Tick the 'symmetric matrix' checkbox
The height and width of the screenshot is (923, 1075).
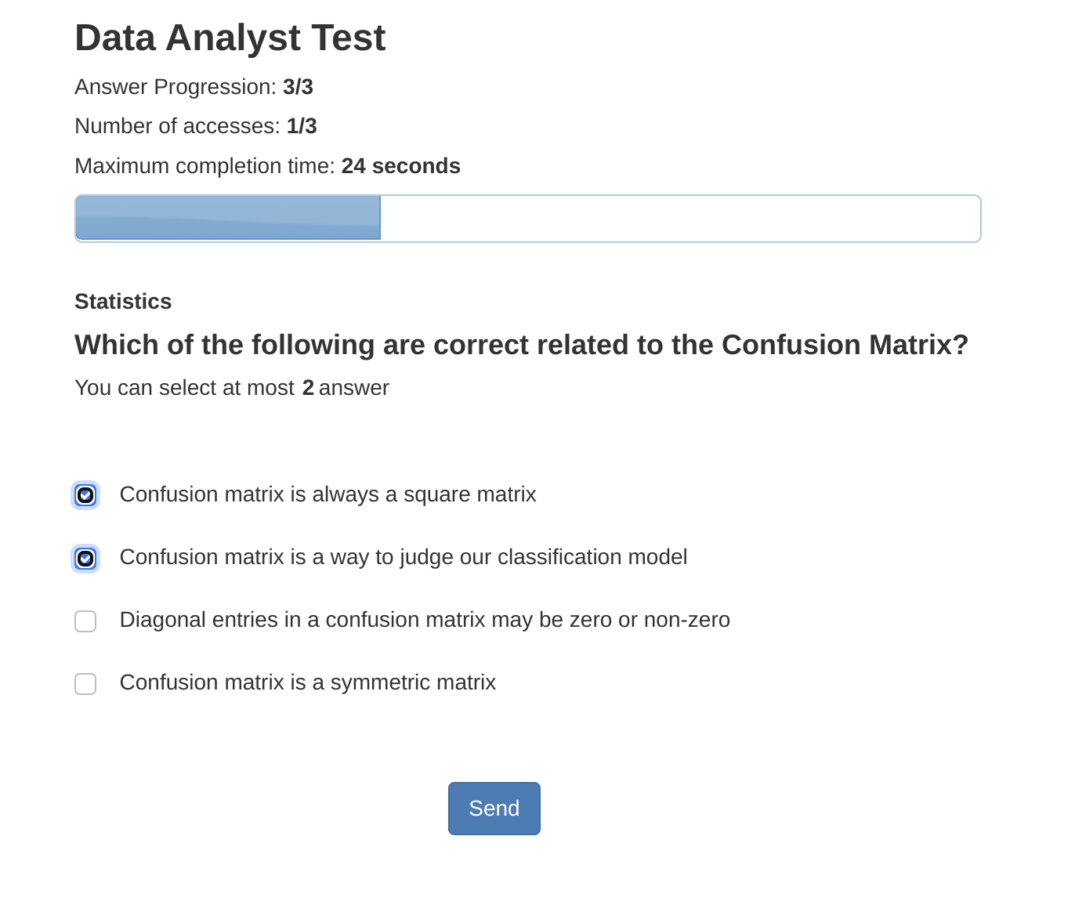[85, 684]
